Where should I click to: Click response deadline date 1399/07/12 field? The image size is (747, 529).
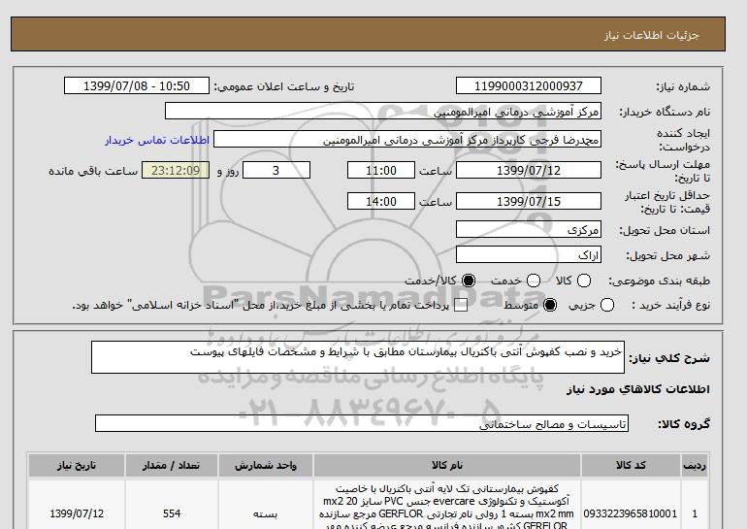(529, 170)
